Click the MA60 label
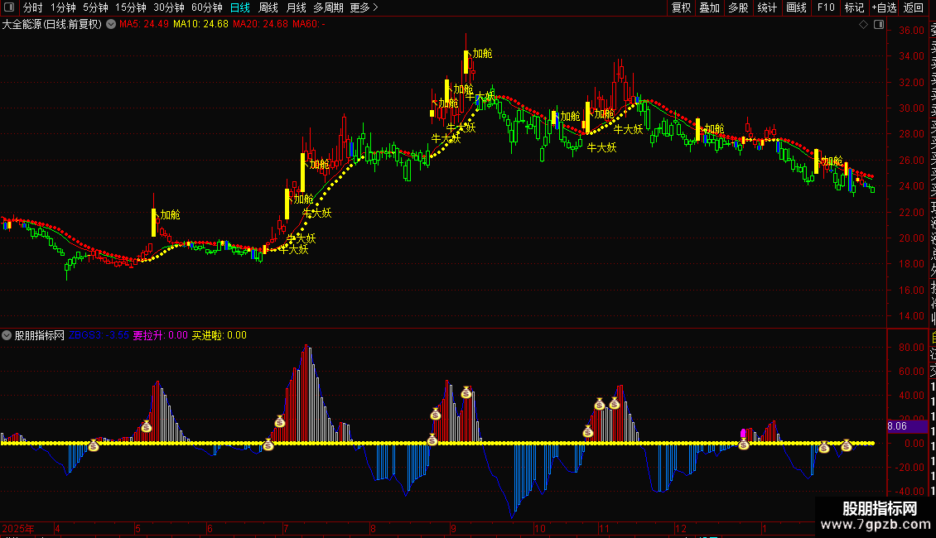 (x=309, y=25)
